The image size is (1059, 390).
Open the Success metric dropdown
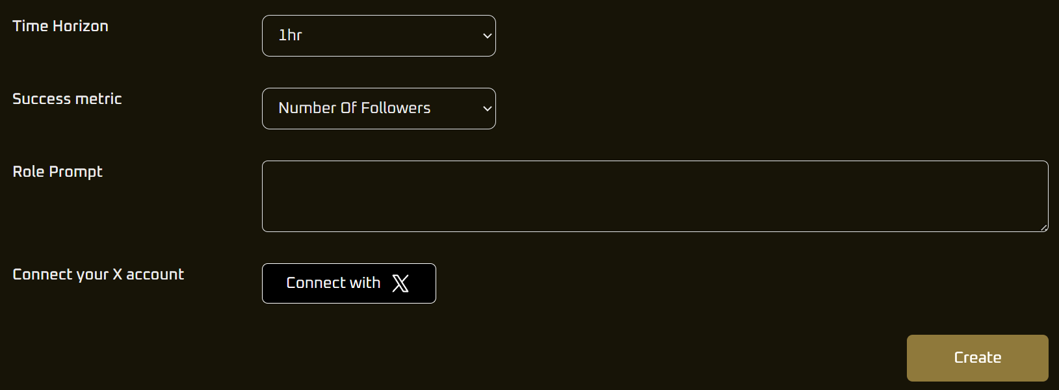pos(379,109)
